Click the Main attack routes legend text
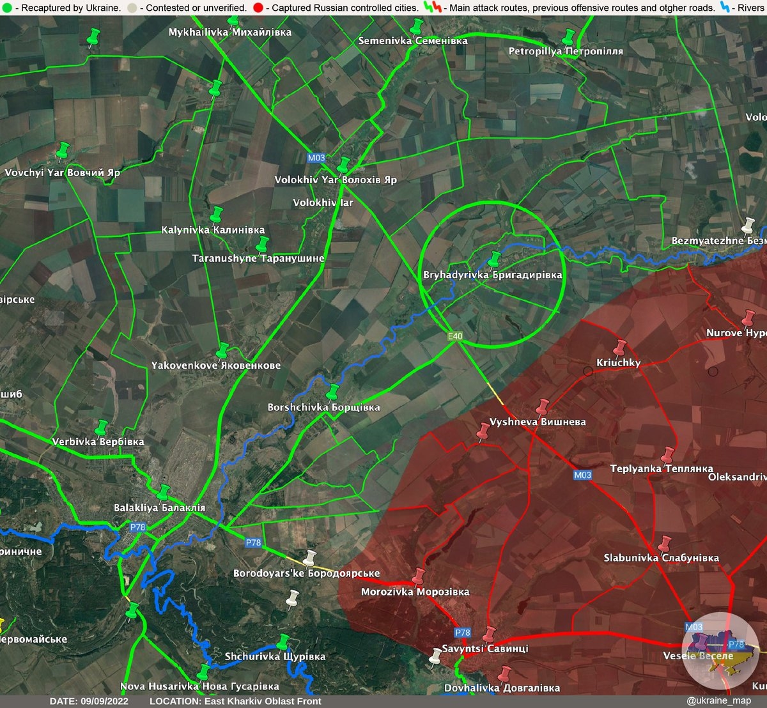The image size is (767, 708). (582, 8)
